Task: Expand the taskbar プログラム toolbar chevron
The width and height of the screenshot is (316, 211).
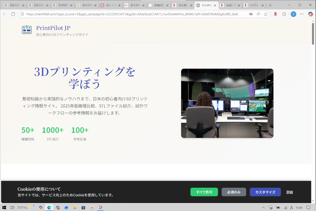Action: (x=34, y=206)
